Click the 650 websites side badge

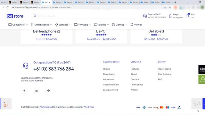[x=202, y=69]
